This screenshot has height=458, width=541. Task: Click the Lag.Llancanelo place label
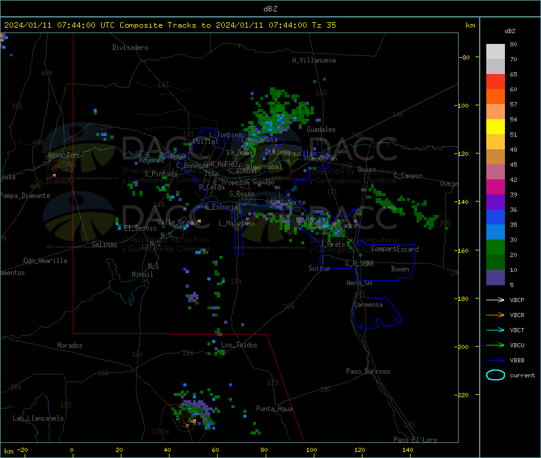(38, 419)
